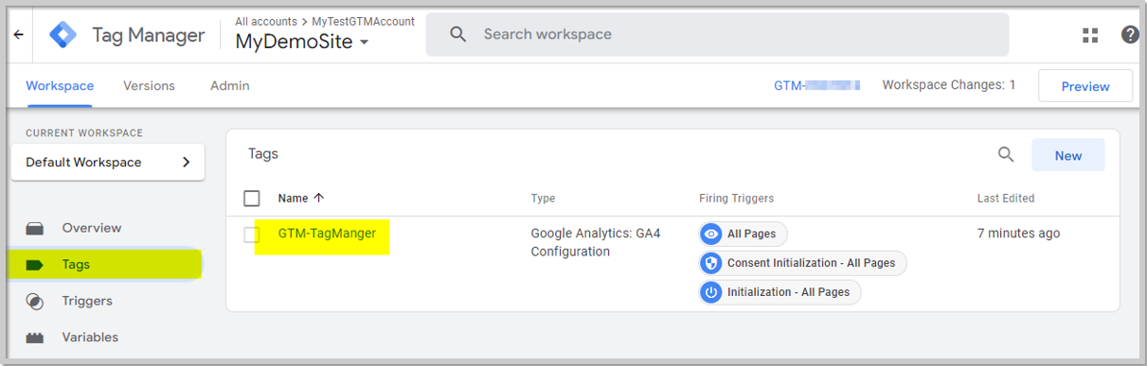
Task: Click the New tag button
Action: [x=1068, y=155]
